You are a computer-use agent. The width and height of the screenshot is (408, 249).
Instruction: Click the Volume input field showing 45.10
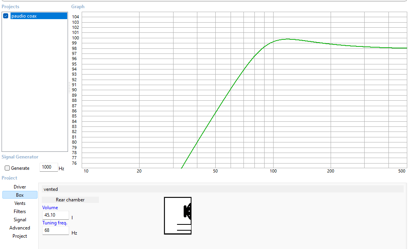point(55,215)
